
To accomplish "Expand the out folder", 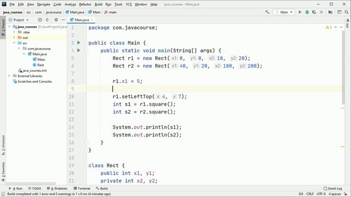I will pyautogui.click(x=14, y=38).
